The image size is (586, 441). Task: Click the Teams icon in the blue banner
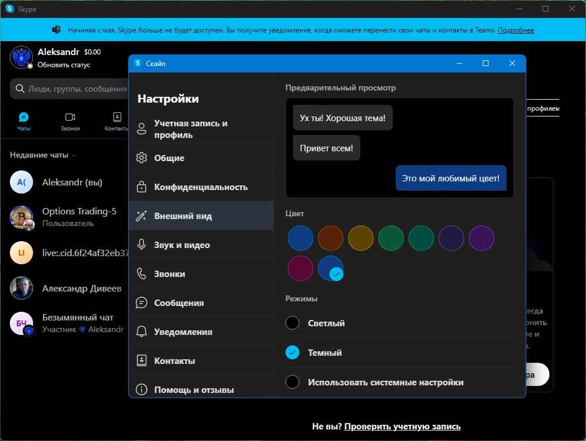pos(56,30)
